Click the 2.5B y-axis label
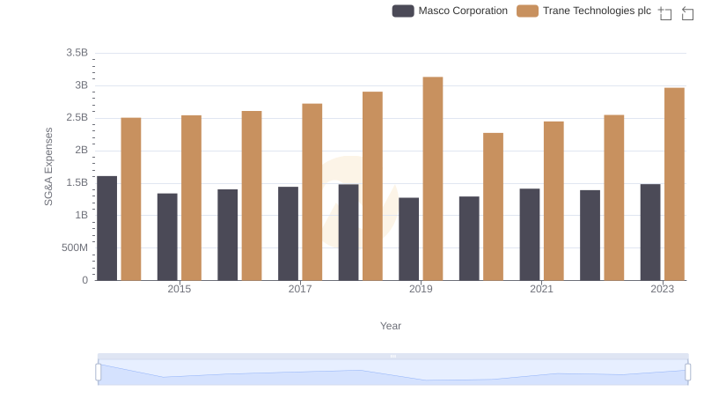The image size is (704, 406). [77, 118]
